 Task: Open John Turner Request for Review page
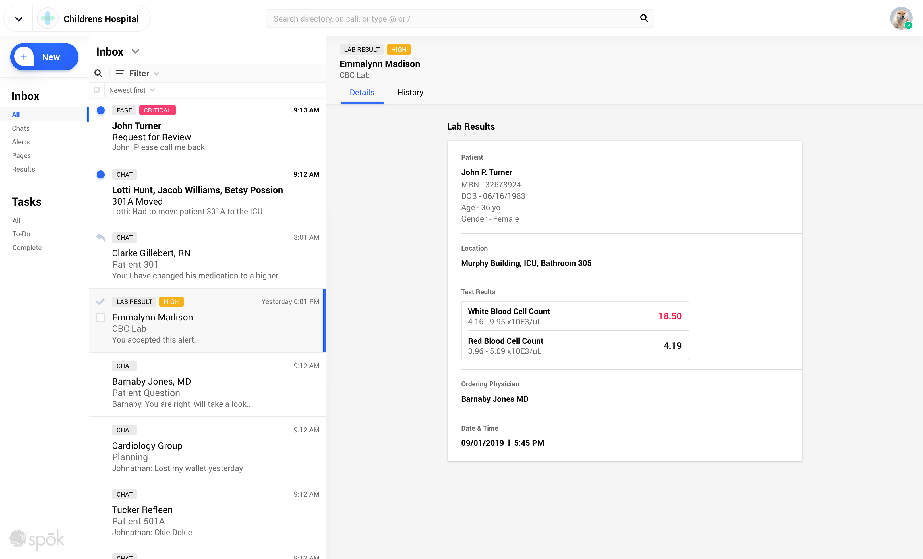[208, 129]
